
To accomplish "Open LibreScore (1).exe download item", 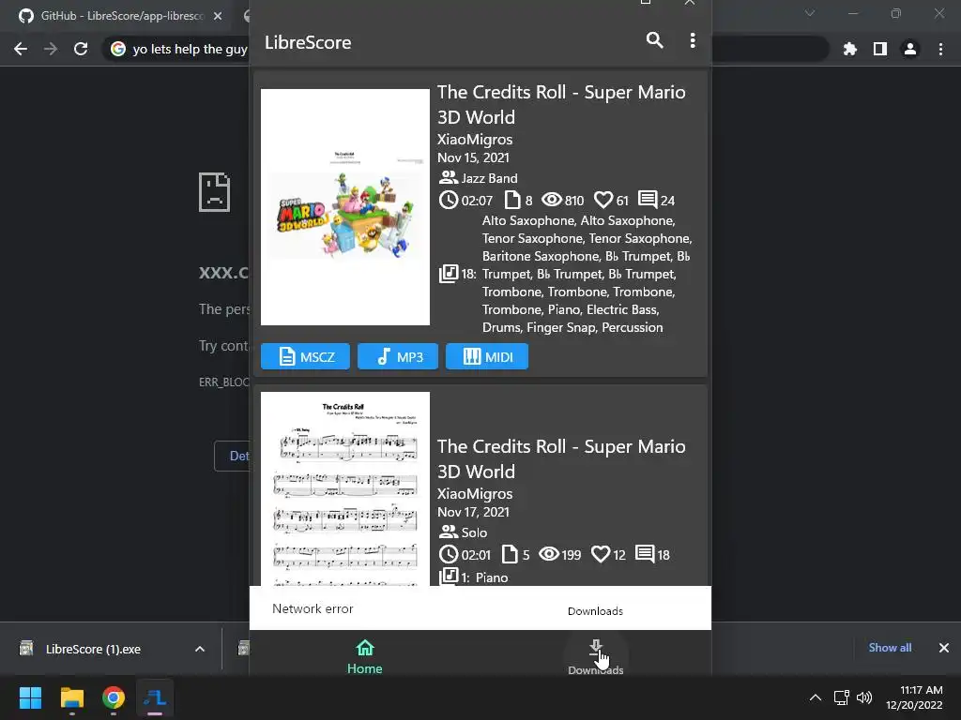I will [92, 649].
